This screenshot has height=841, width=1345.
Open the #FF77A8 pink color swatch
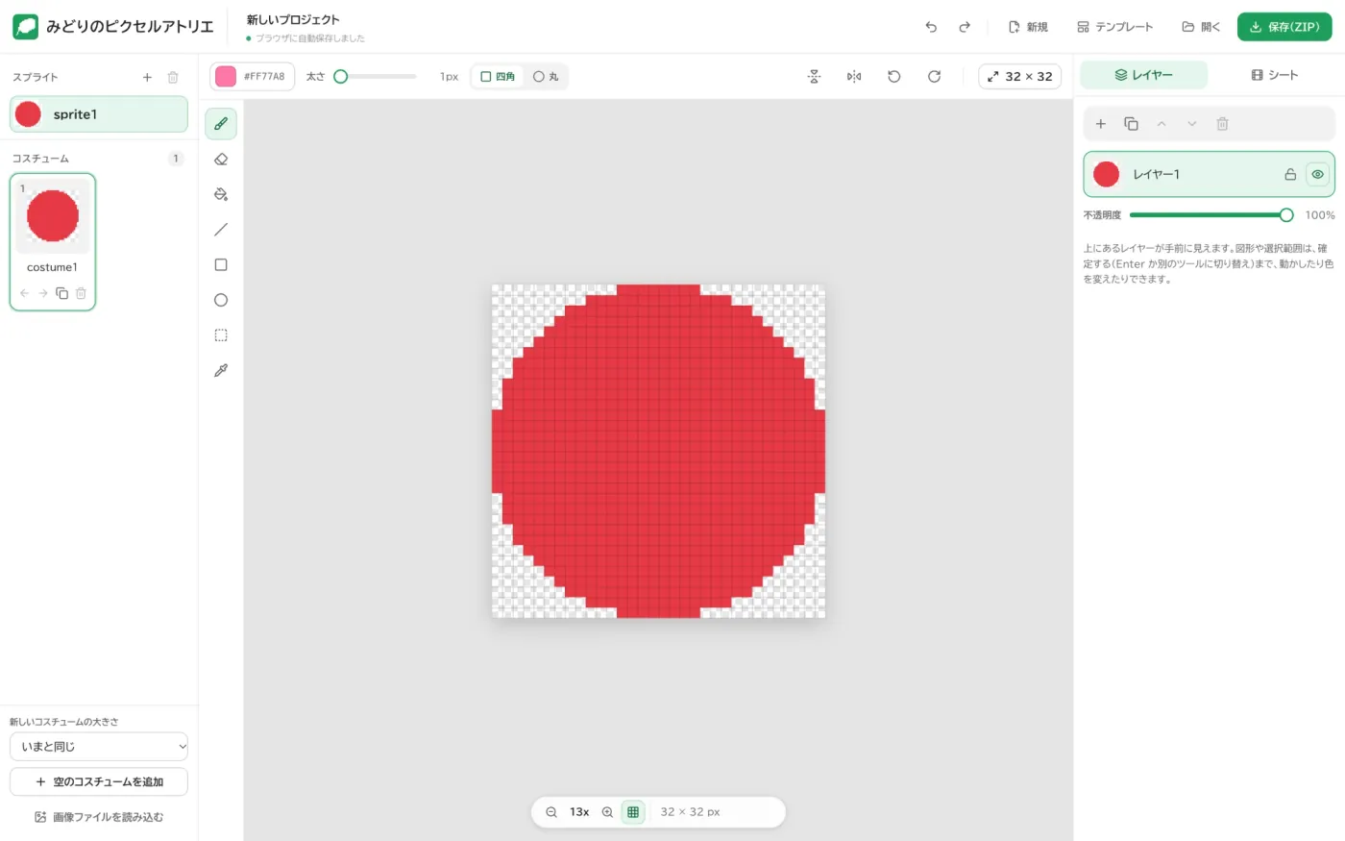[x=226, y=77]
